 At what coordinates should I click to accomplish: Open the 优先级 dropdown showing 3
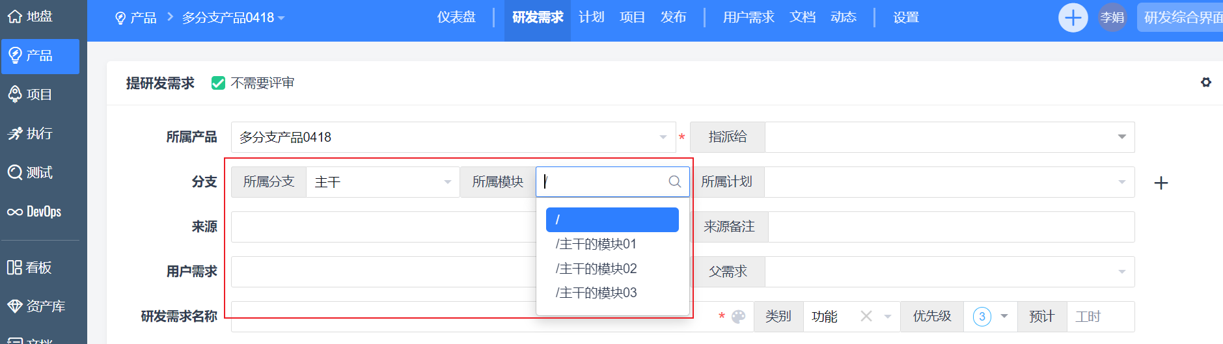coord(990,317)
